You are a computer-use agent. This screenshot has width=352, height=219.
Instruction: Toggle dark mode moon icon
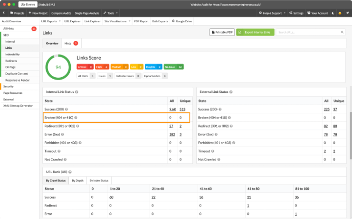[332, 13]
